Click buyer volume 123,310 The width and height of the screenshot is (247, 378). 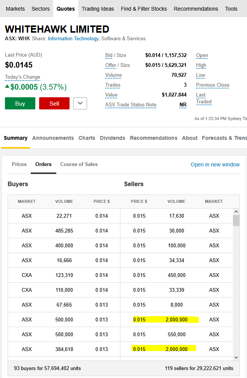click(64, 275)
